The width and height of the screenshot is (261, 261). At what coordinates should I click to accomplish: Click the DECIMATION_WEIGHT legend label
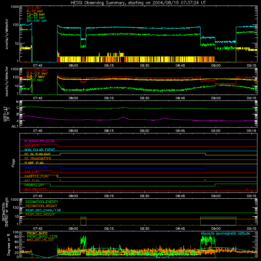click(41, 206)
